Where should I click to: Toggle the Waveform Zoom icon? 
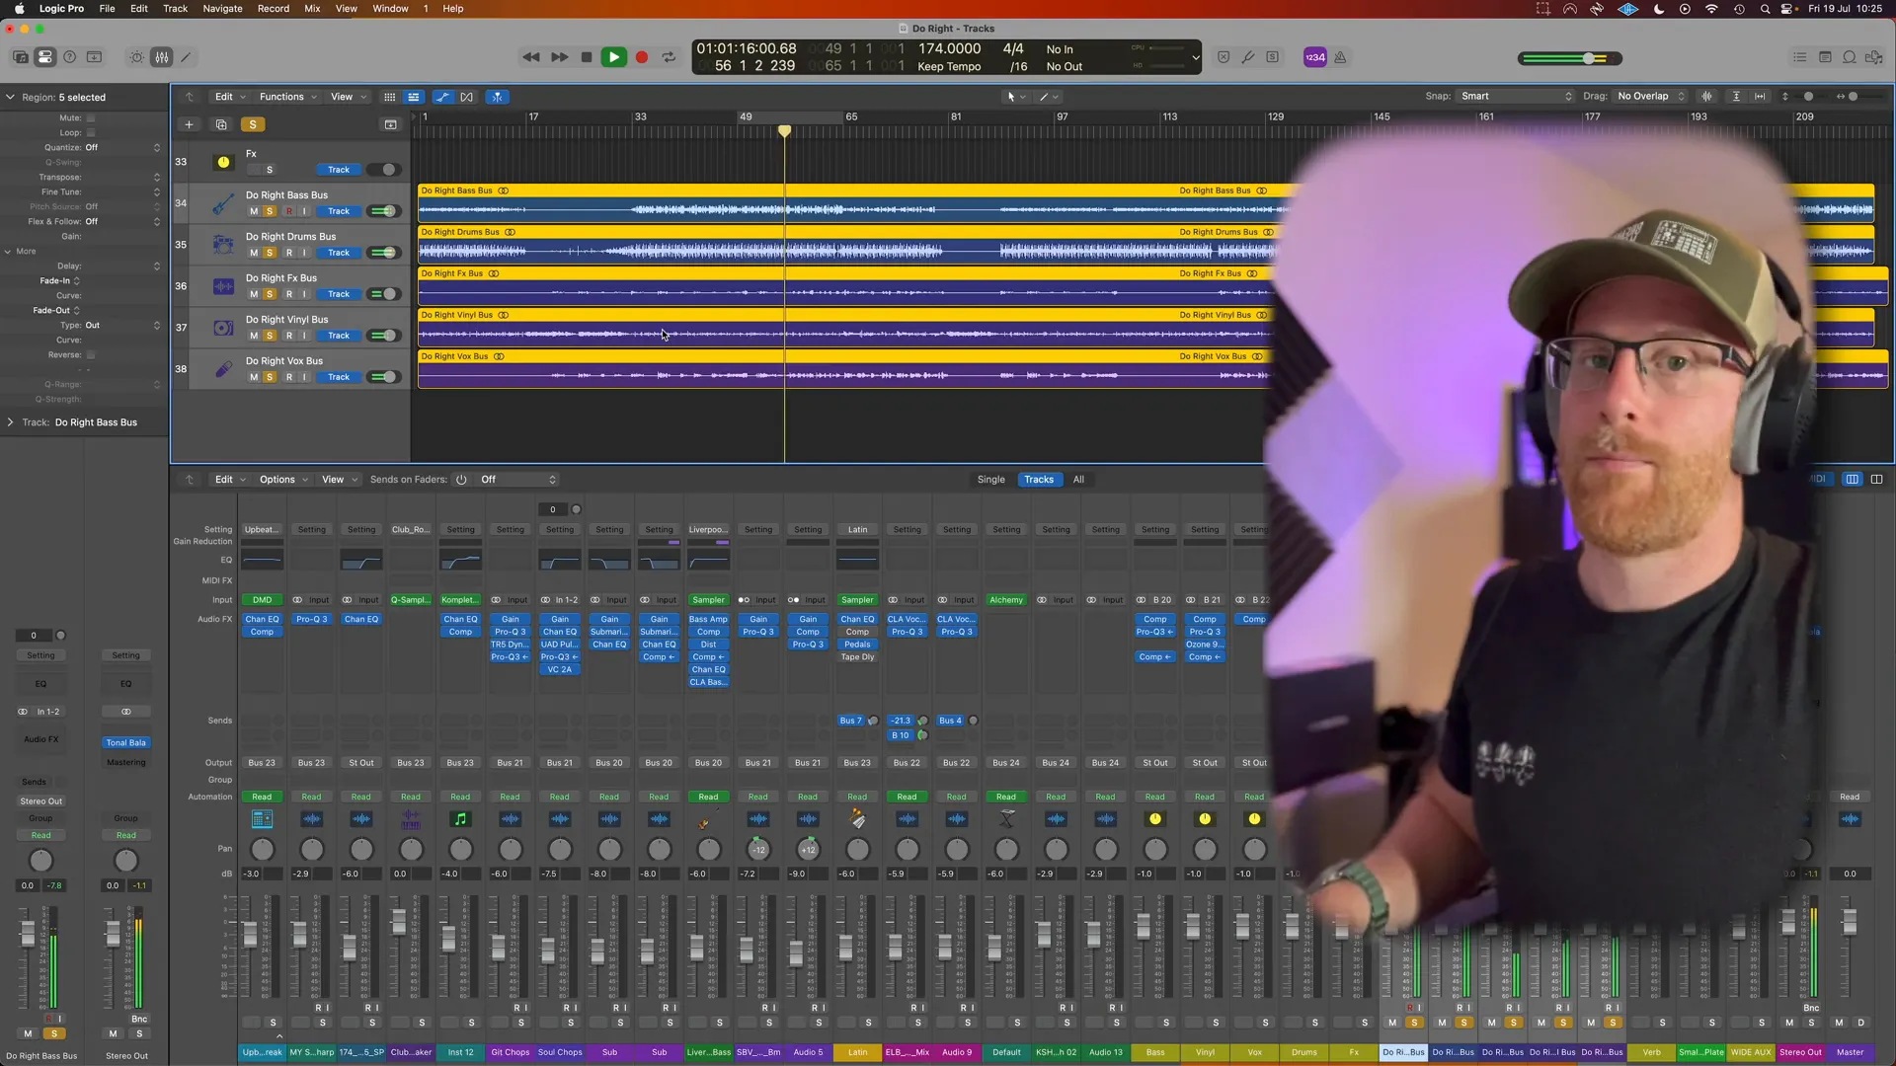coord(1706,96)
